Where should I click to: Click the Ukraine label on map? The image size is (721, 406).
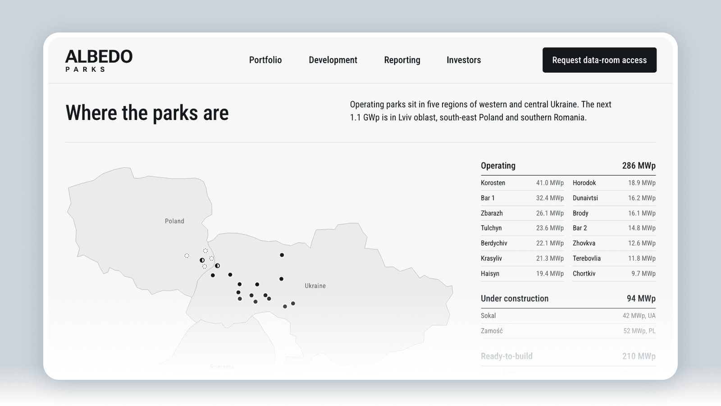[315, 286]
